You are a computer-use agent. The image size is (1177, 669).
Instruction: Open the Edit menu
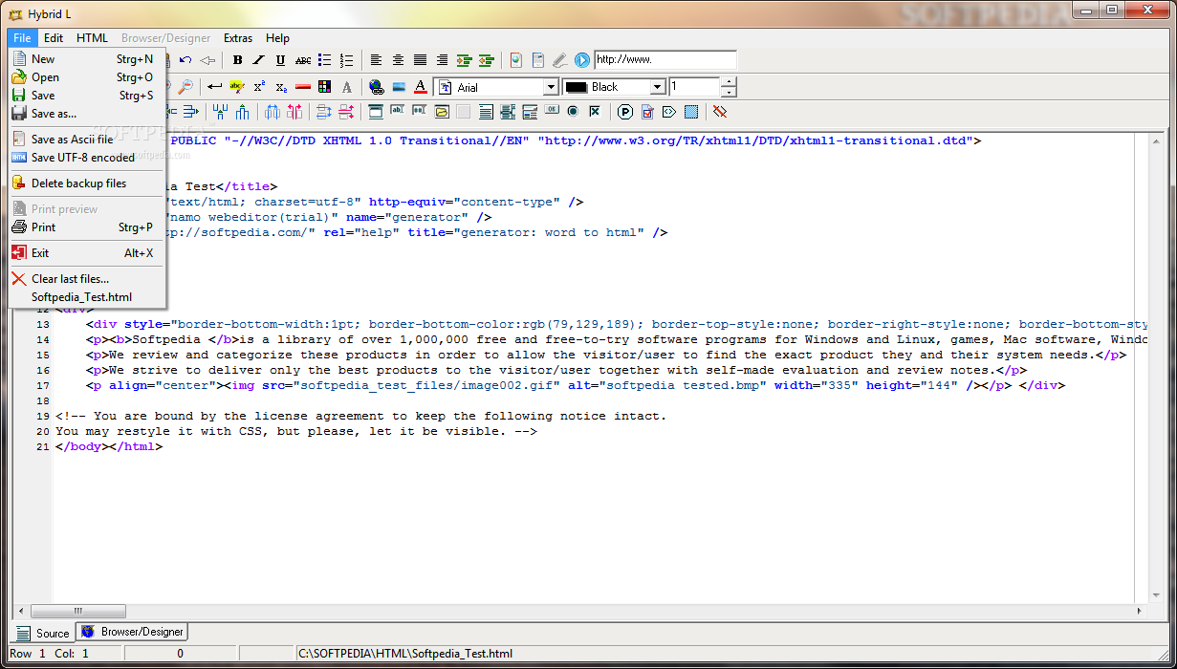pos(54,38)
